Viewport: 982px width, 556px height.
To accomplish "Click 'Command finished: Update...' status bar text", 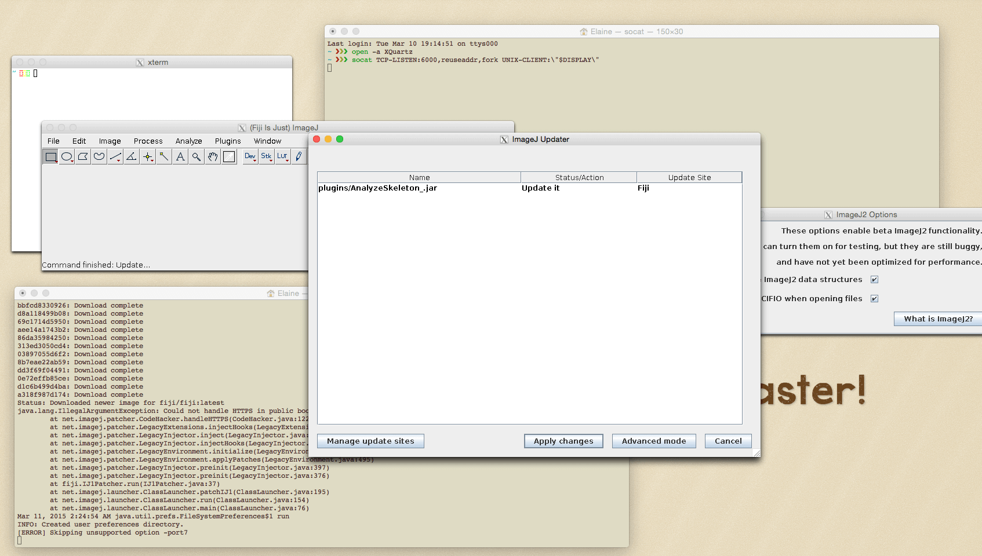I will point(96,265).
